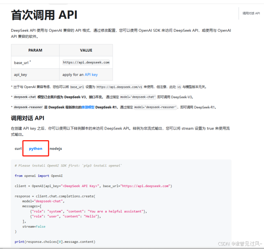Click the VALUE column header
The width and height of the screenshot is (264, 249).
point(86,50)
